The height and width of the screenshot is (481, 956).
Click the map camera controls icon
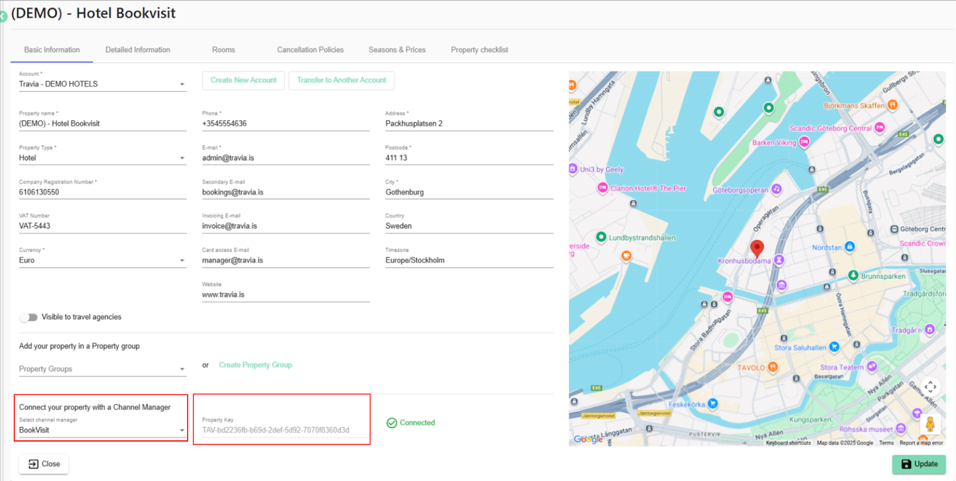pos(930,387)
